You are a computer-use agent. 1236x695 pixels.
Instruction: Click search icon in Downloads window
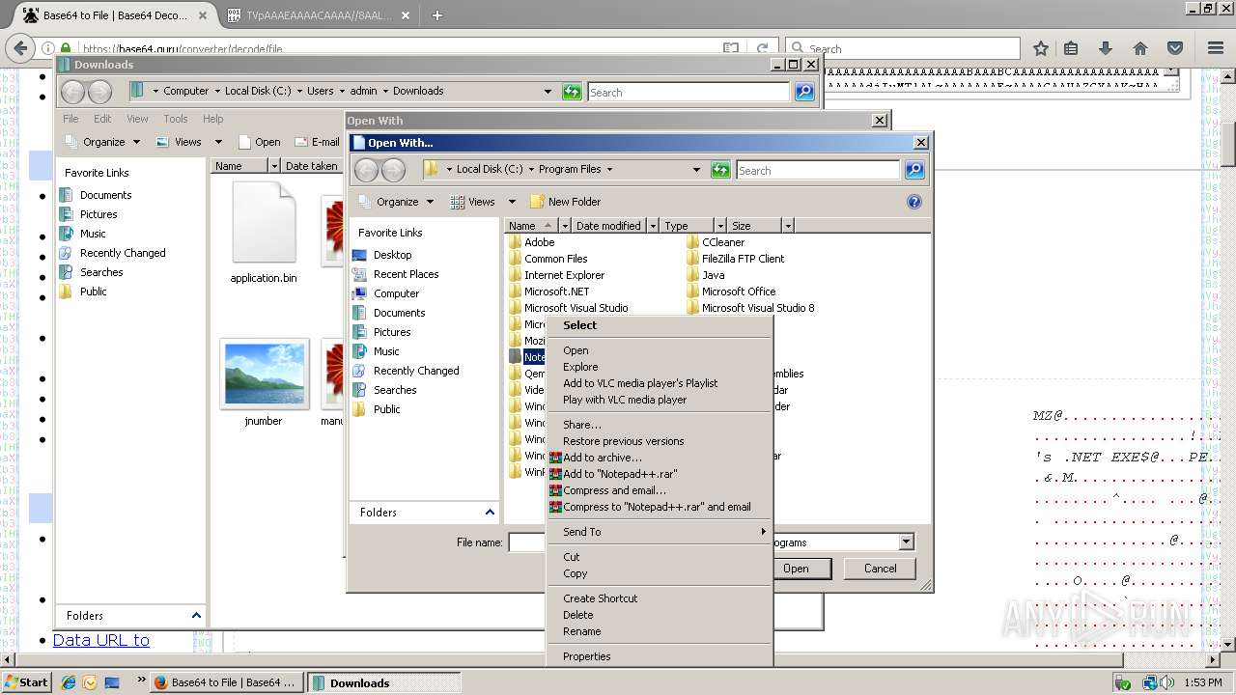[x=804, y=92]
